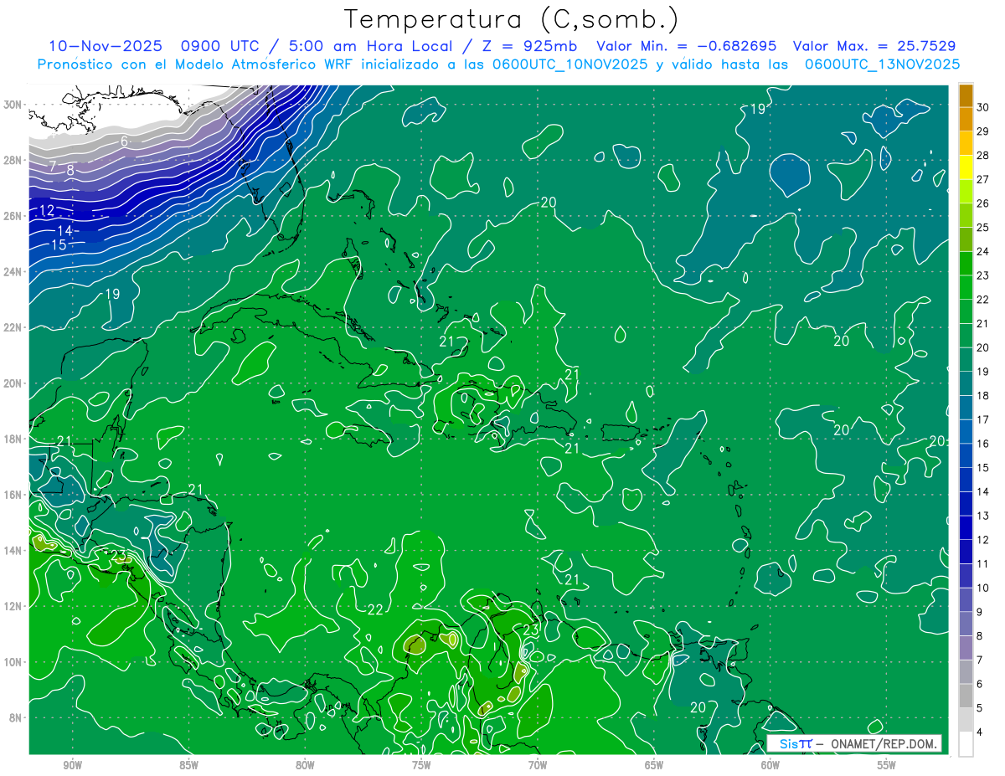This screenshot has width=1005, height=776.
Task: Click the '22N' latitude axis label
Action: (13, 327)
